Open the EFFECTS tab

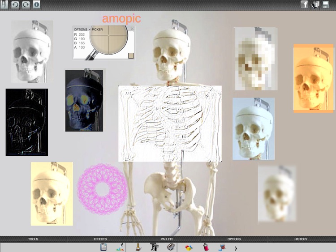click(x=100, y=239)
